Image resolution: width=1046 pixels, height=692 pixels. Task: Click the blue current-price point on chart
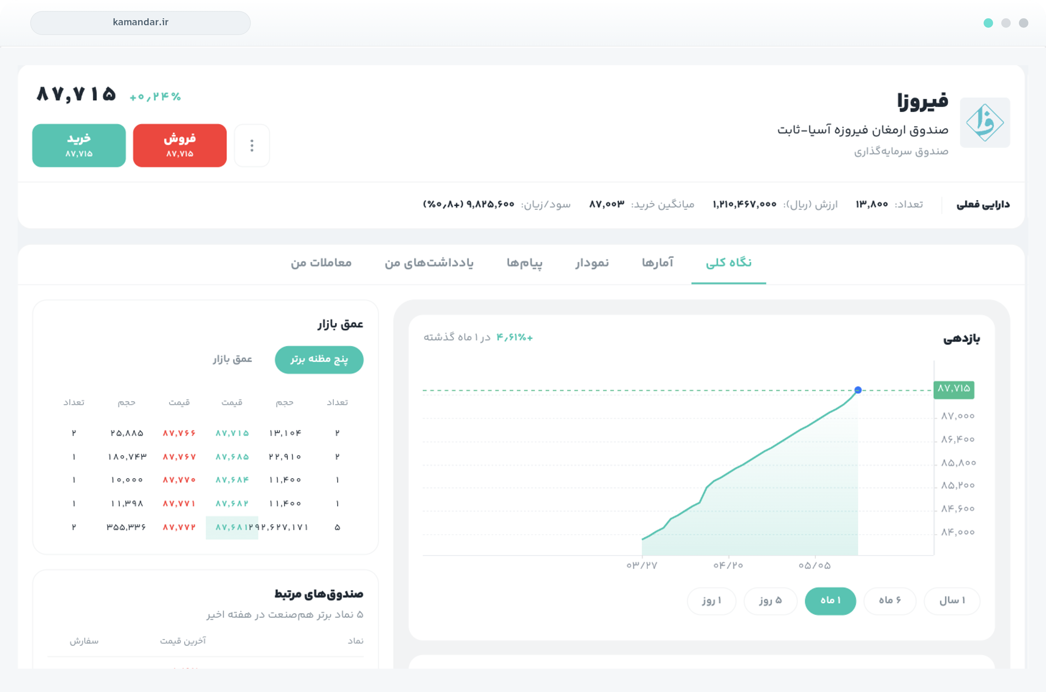click(858, 390)
